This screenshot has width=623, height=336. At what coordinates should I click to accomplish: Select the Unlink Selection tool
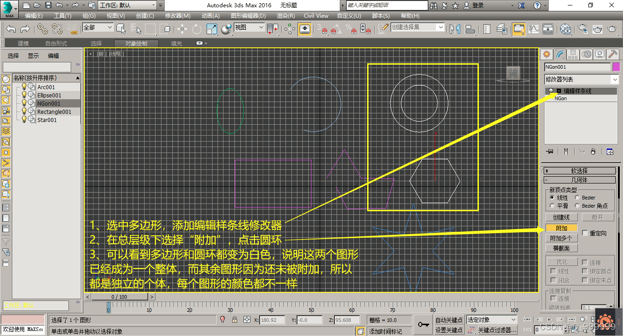[x=57, y=29]
